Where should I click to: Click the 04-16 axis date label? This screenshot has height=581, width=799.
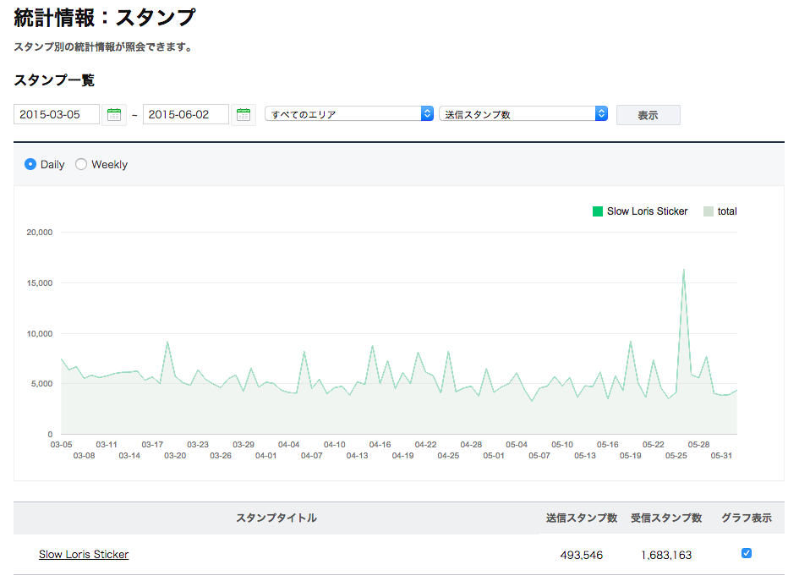point(380,444)
